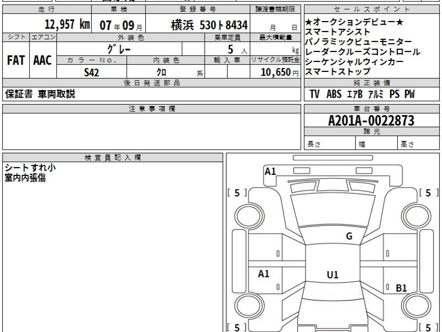Click the ★オークションデビュー★ line

point(354,23)
